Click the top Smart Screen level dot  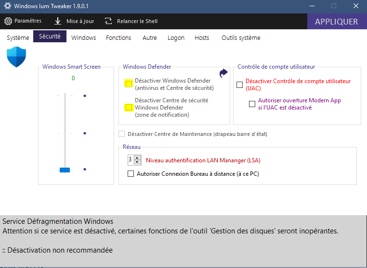pyautogui.click(x=85, y=96)
